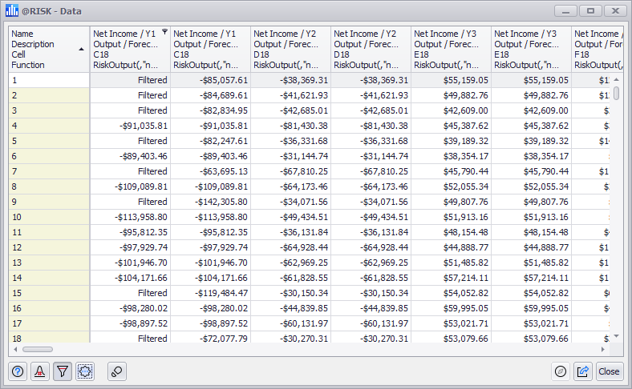This screenshot has height=389, width=632.
Task: Click the Filtered cell in row 15
Action: pos(130,293)
